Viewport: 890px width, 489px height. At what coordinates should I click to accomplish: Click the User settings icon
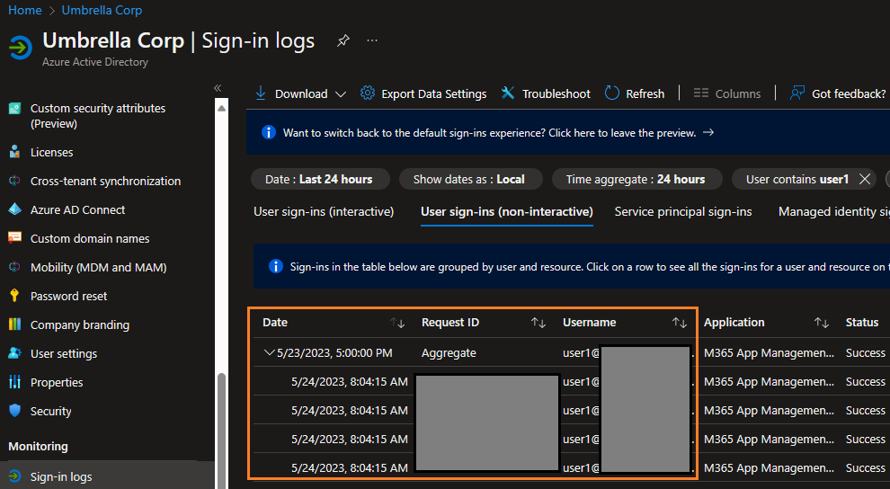14,353
